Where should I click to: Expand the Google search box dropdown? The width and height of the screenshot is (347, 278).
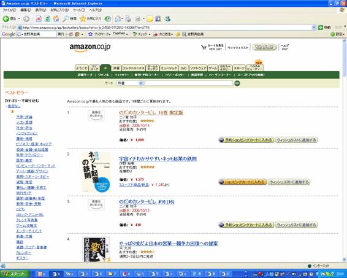(22, 34)
